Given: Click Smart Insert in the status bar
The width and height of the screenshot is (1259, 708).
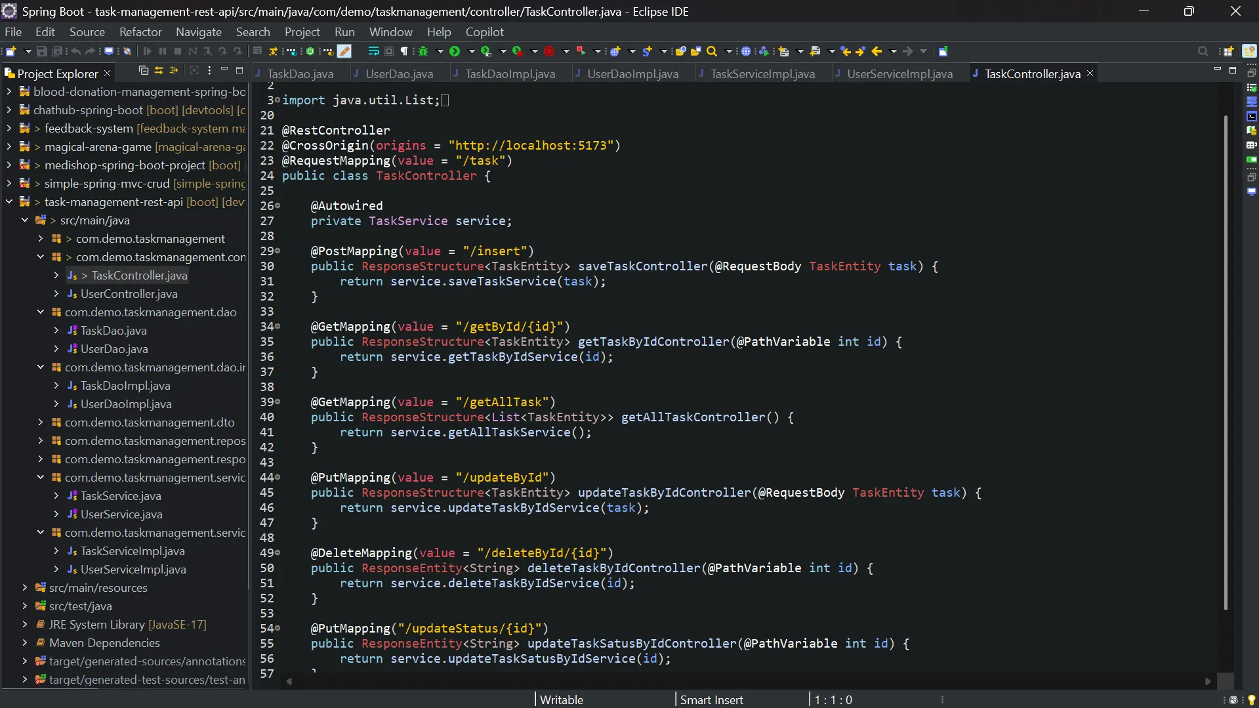Looking at the screenshot, I should pos(712,700).
